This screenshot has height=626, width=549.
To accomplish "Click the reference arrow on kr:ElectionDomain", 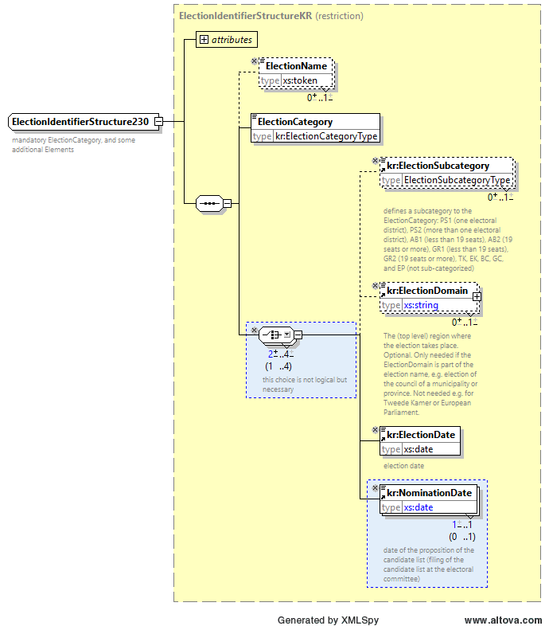I will coord(384,294).
